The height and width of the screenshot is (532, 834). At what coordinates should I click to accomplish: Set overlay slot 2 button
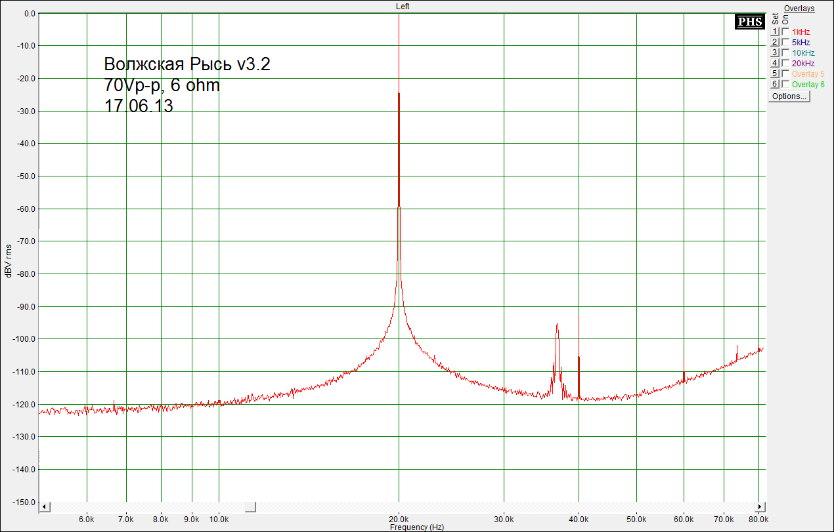coord(774,42)
